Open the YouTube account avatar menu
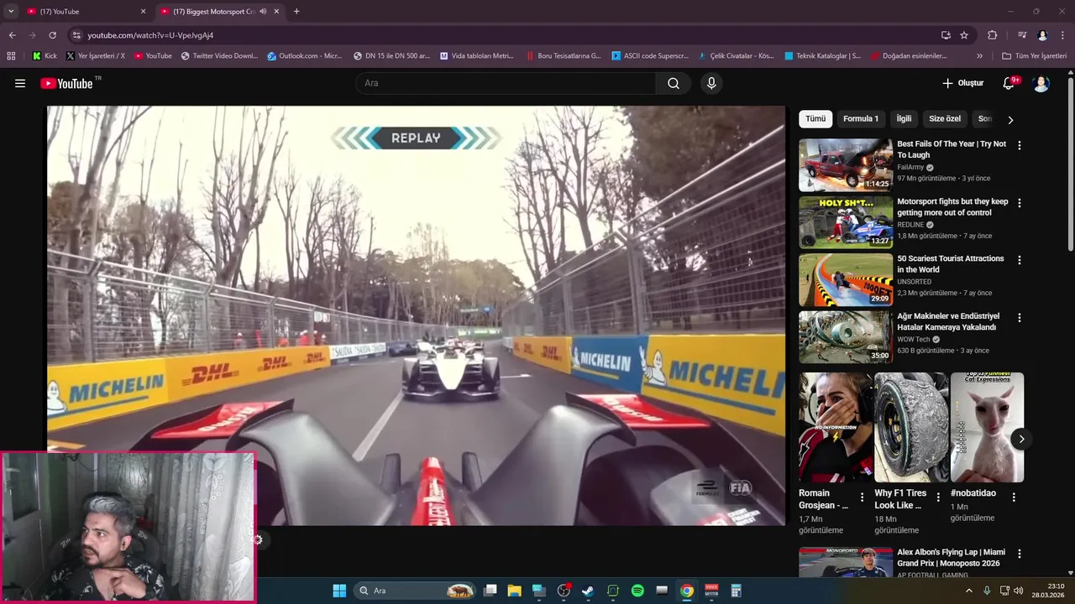This screenshot has height=604, width=1075. coord(1041,83)
